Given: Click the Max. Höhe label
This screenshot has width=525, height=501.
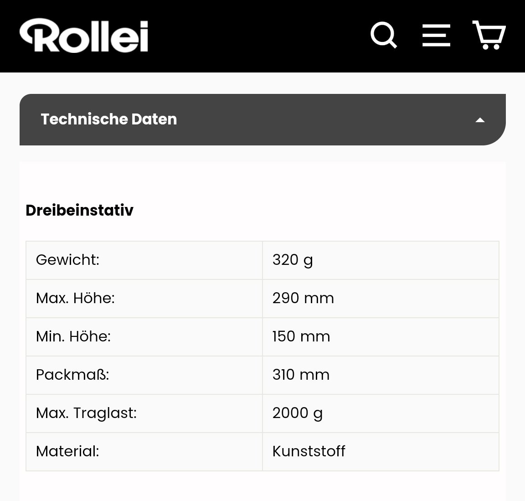Looking at the screenshot, I should 75,298.
